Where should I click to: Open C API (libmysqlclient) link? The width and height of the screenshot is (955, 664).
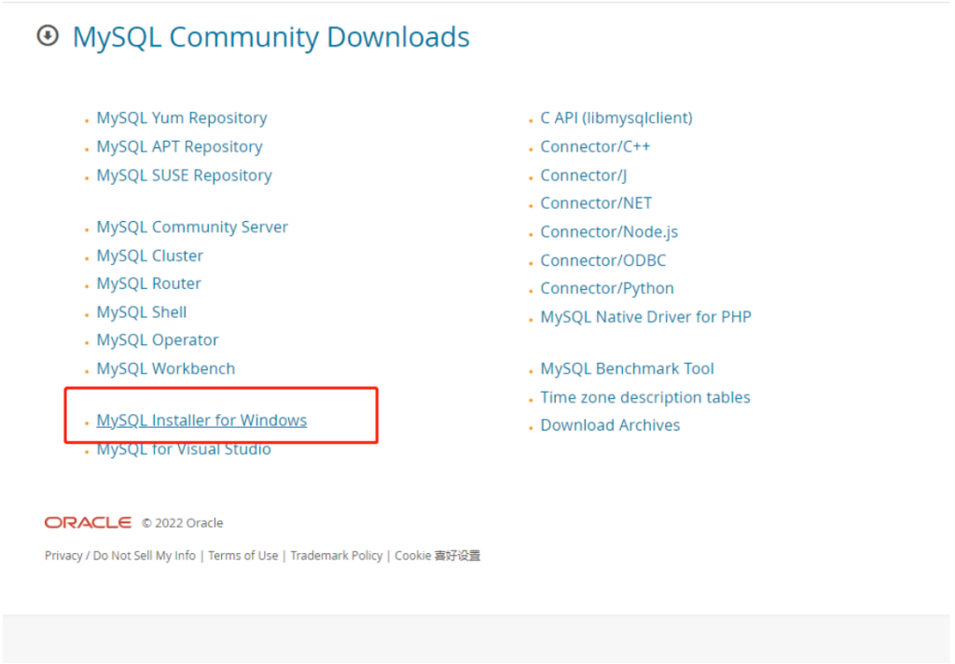[x=616, y=118]
